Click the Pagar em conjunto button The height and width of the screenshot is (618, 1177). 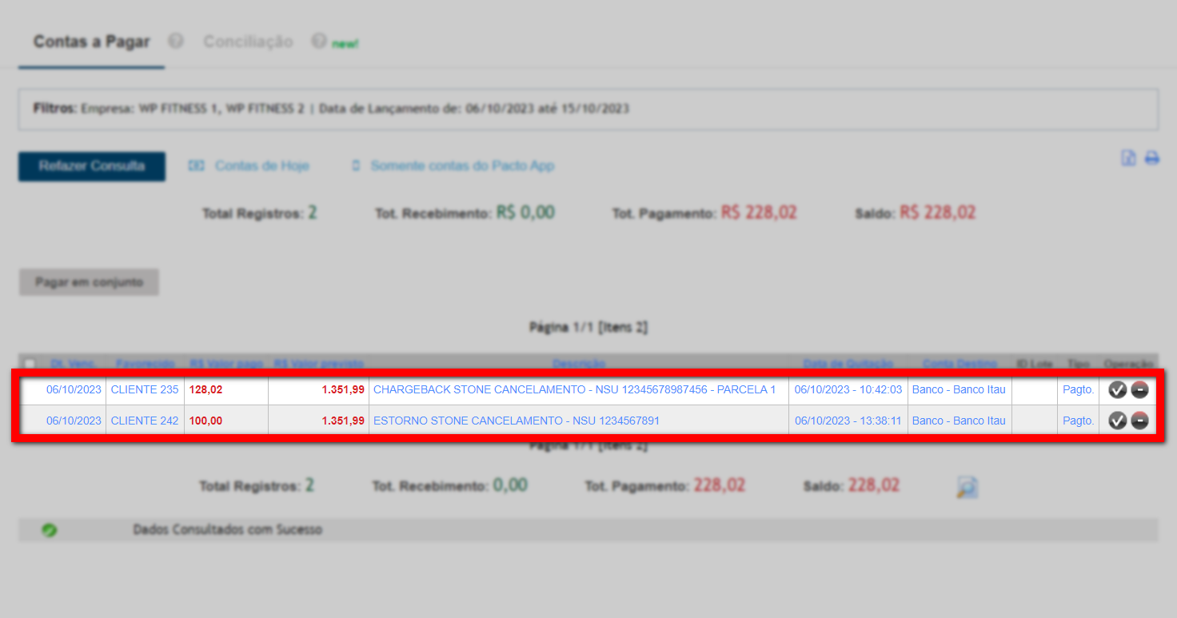[89, 282]
